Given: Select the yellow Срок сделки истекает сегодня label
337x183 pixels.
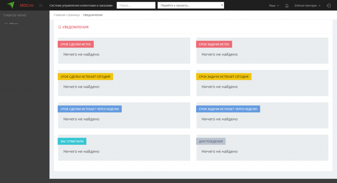Looking at the screenshot, I should pyautogui.click(x=85, y=77).
